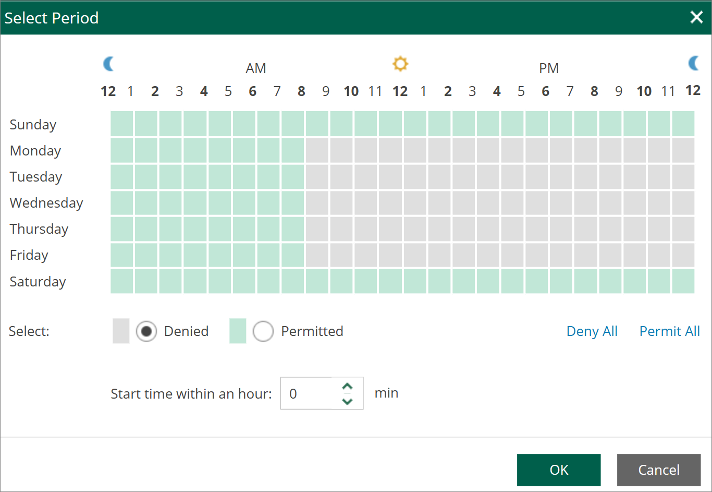The height and width of the screenshot is (492, 712).
Task: Select the Saturday row label
Action: pyautogui.click(x=38, y=282)
